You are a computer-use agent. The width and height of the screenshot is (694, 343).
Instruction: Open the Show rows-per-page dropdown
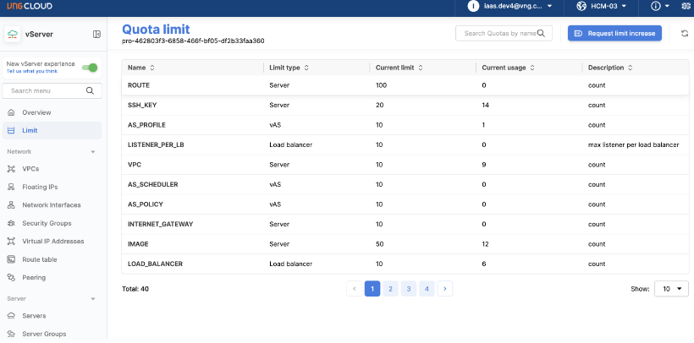tap(671, 289)
